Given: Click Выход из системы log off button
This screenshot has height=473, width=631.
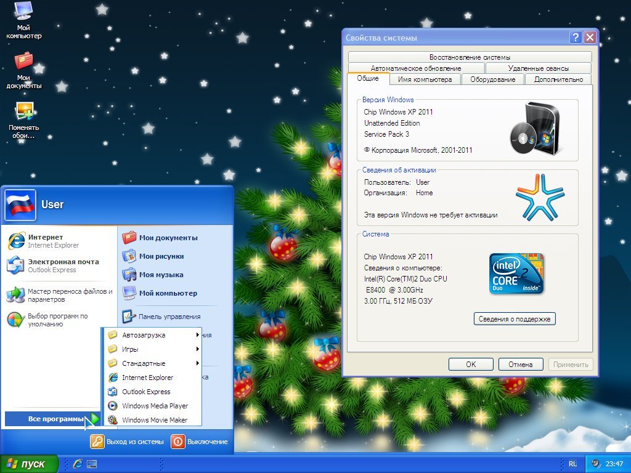Looking at the screenshot, I should 127,442.
